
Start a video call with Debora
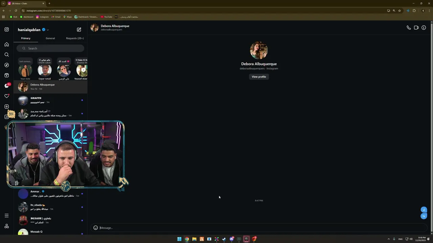[416, 28]
